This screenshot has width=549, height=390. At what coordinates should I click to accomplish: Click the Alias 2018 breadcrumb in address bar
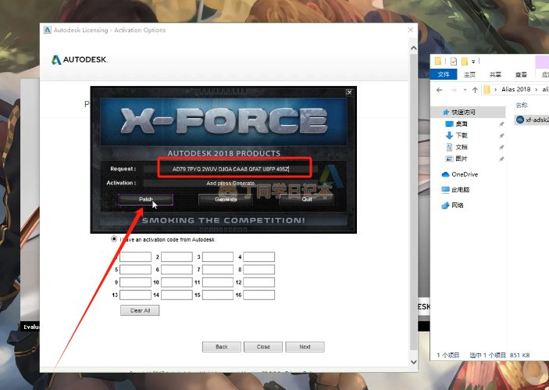(x=515, y=89)
